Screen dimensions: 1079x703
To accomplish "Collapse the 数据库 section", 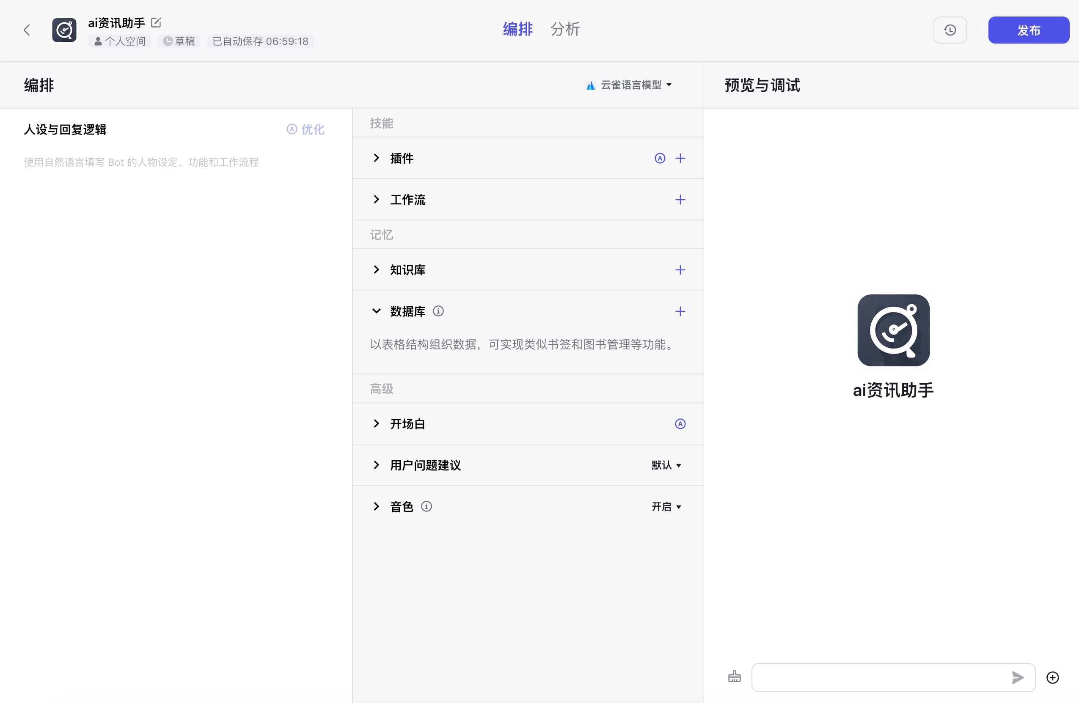I will 376,311.
